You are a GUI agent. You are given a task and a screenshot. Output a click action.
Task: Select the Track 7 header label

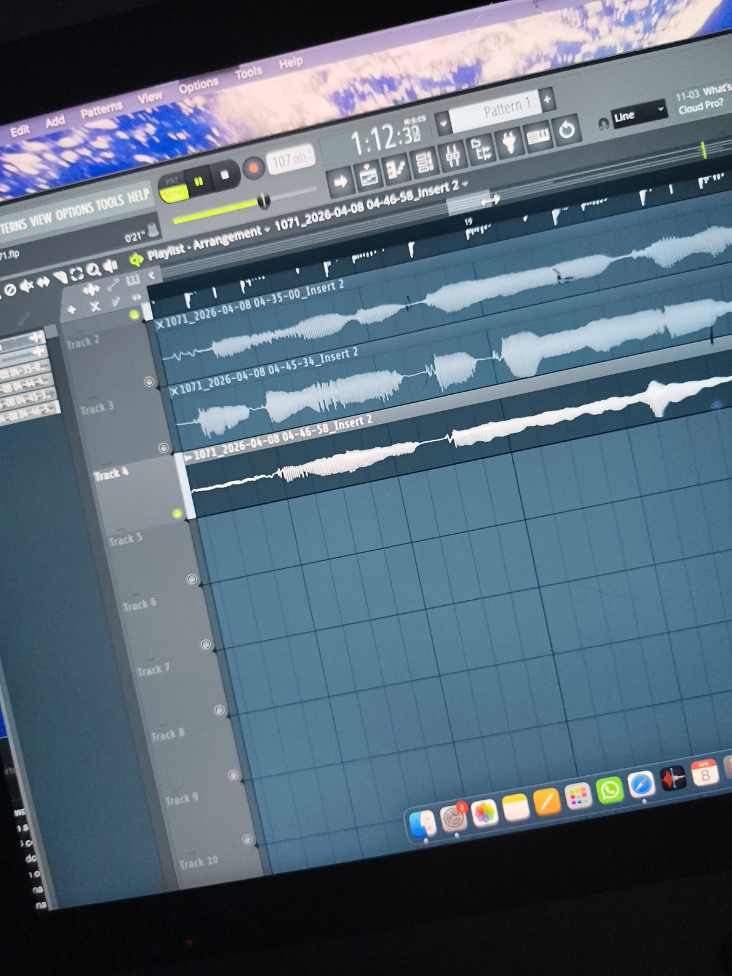point(153,670)
